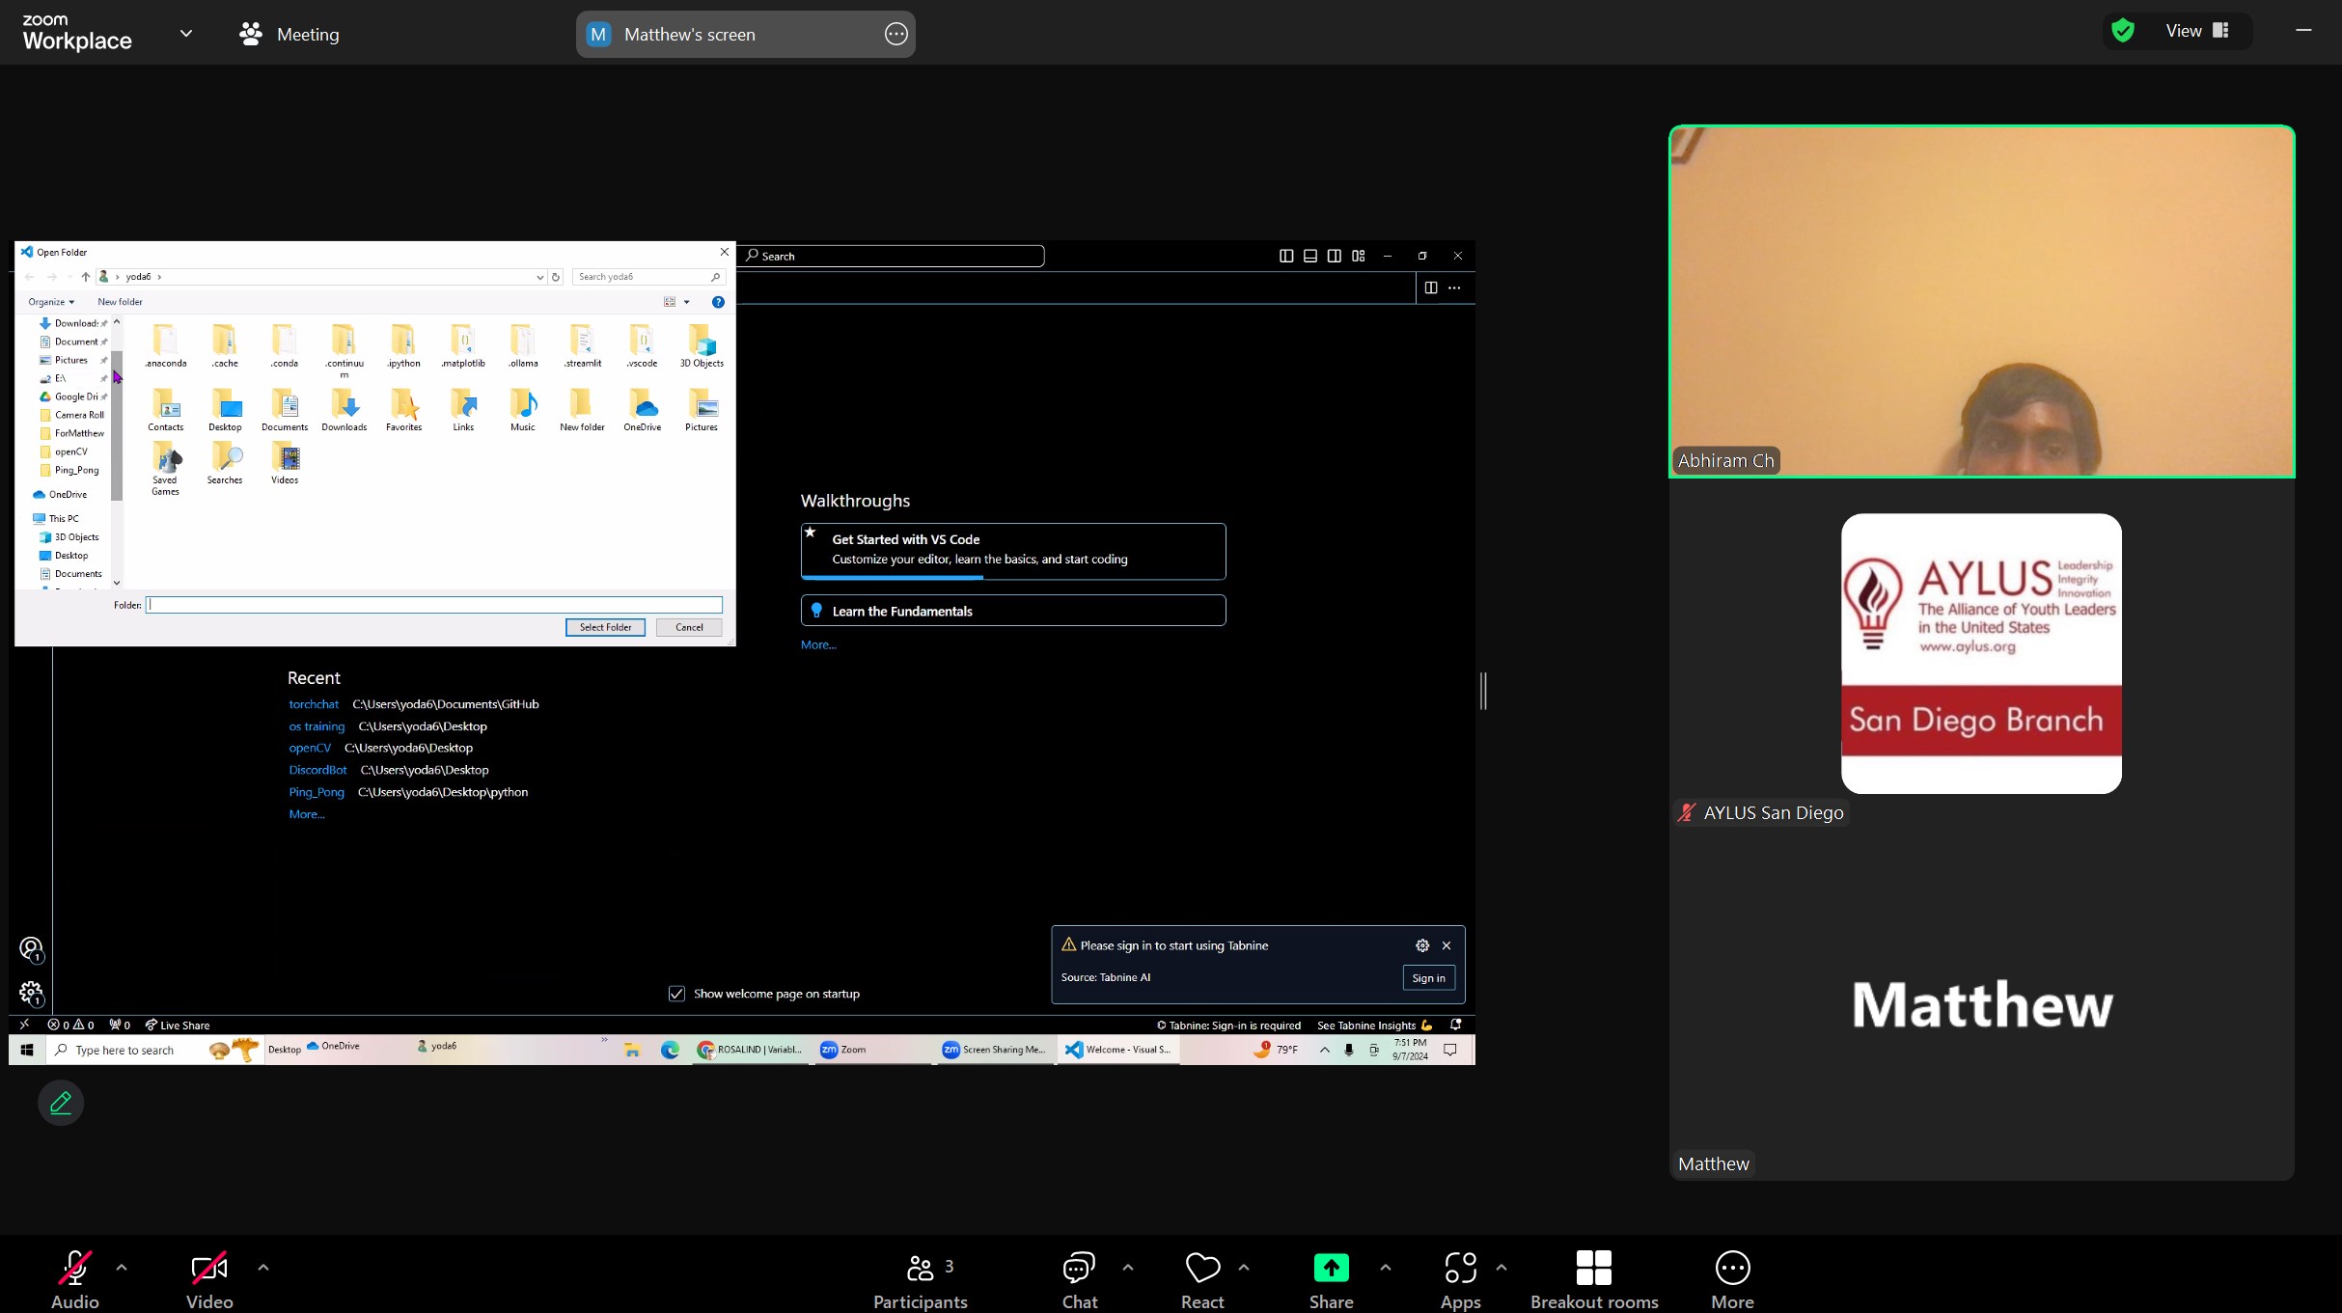Open the VS Code Manage gear icon
Viewport: 2342px width, 1313px height.
tap(31, 994)
